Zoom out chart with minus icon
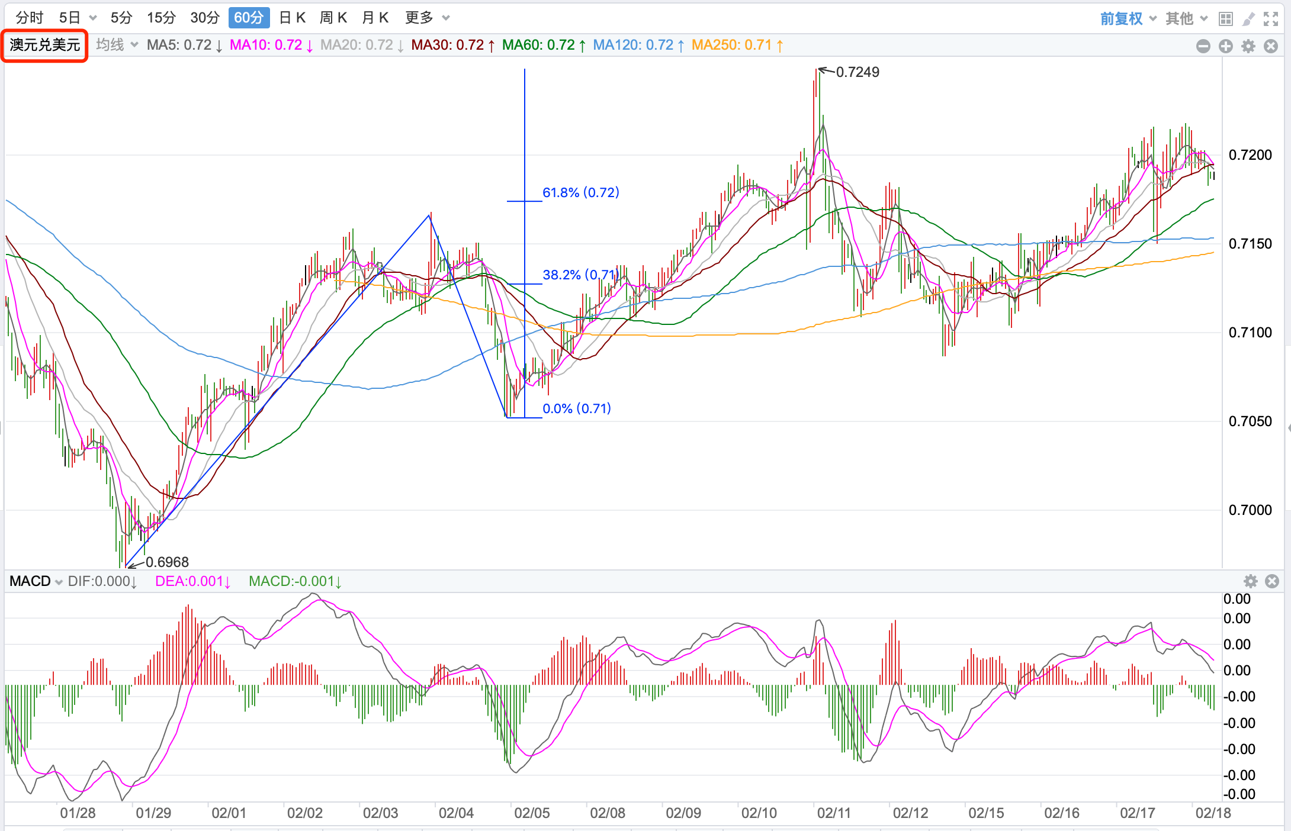The width and height of the screenshot is (1291, 831). click(x=1203, y=46)
